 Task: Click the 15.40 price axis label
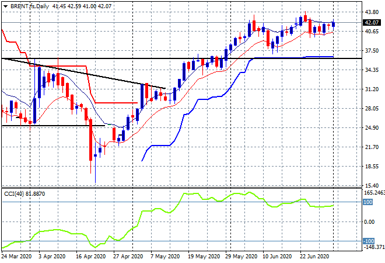click(372, 186)
